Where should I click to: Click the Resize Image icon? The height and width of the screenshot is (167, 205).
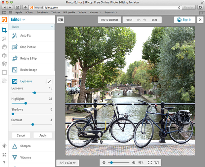coord(15,70)
